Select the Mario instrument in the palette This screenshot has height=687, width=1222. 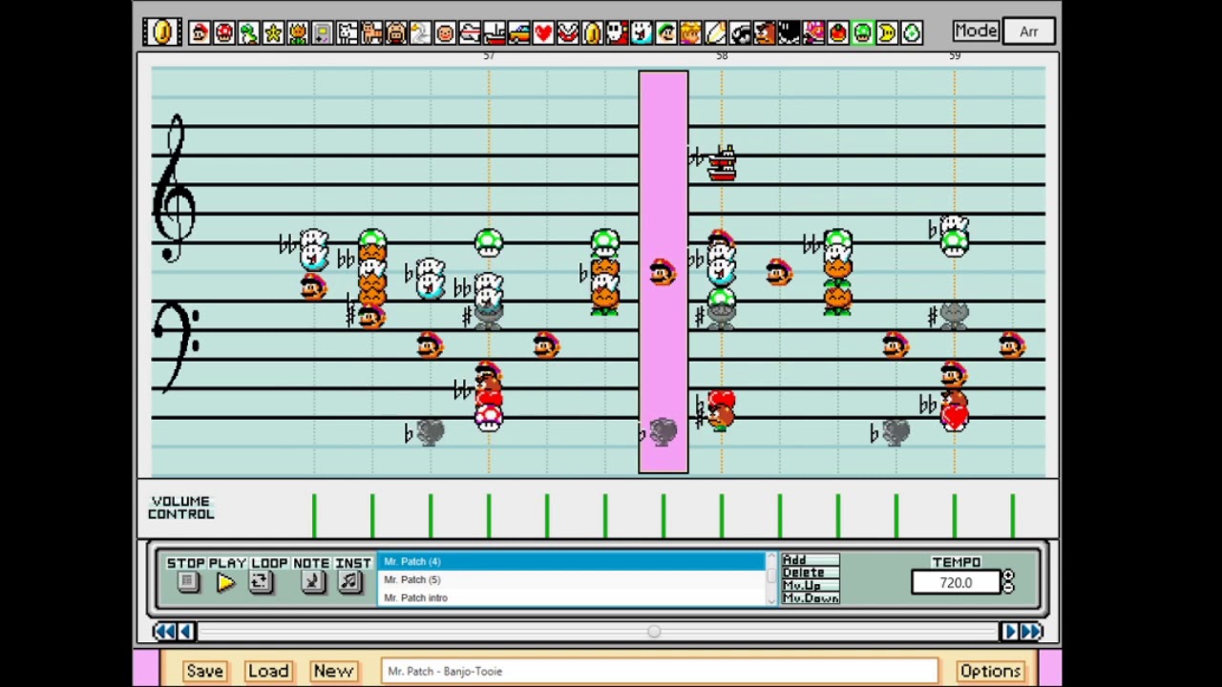click(200, 32)
